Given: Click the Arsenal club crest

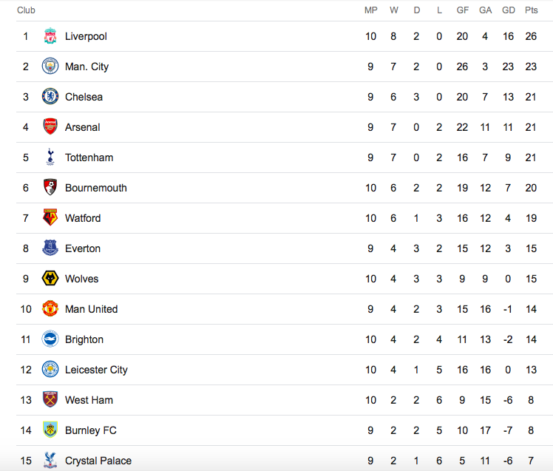Looking at the screenshot, I should [x=50, y=127].
